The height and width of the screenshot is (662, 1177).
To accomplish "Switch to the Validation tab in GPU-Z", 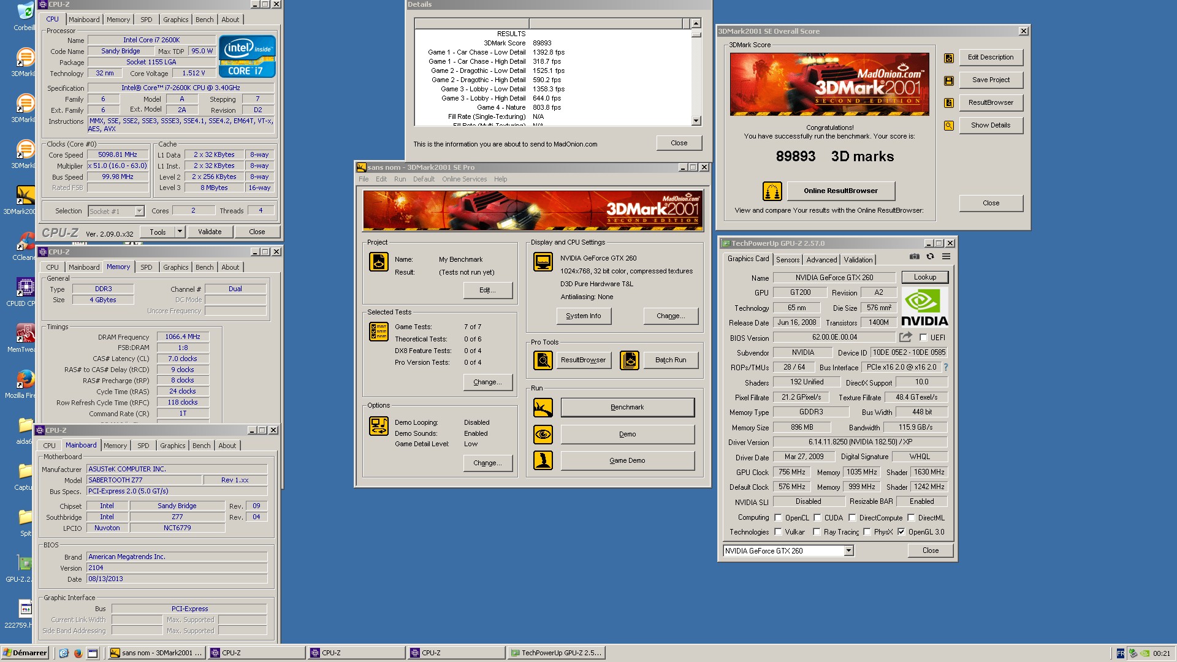I will 858,260.
